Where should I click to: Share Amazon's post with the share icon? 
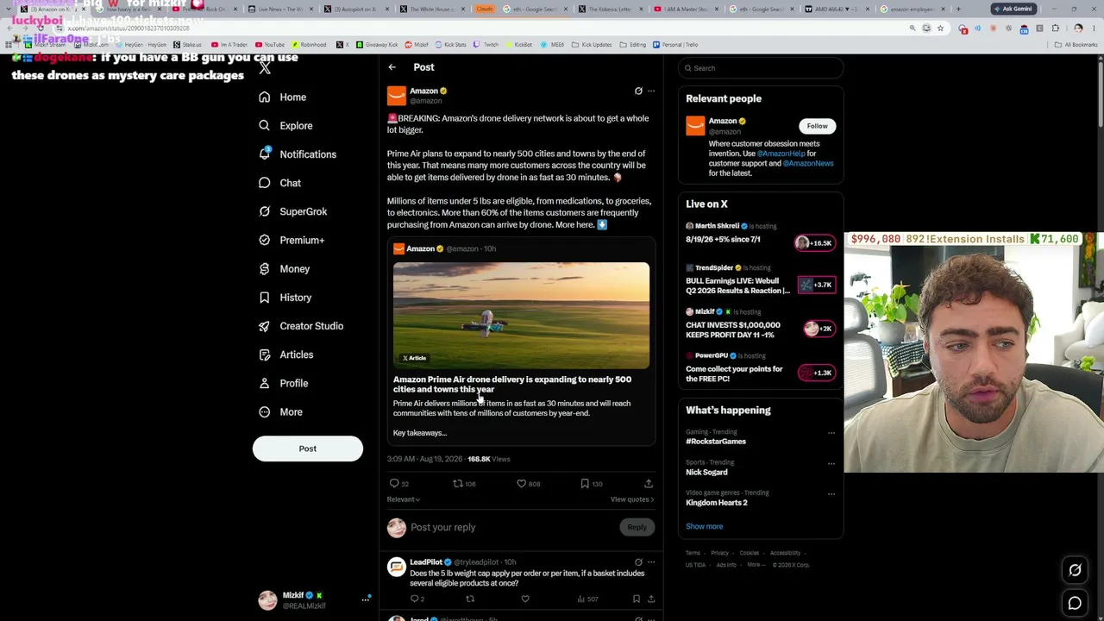click(x=649, y=484)
